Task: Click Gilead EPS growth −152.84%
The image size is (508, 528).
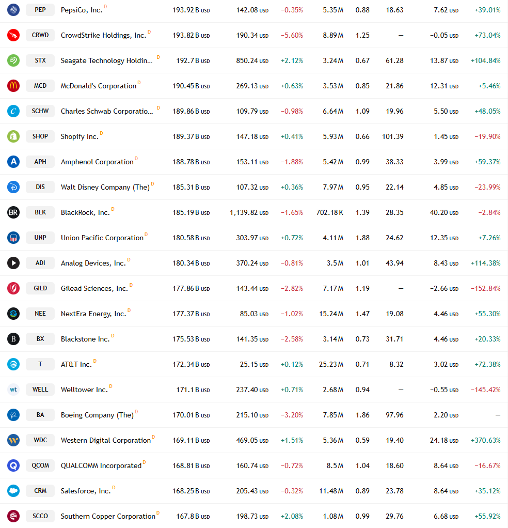Action: 485,289
